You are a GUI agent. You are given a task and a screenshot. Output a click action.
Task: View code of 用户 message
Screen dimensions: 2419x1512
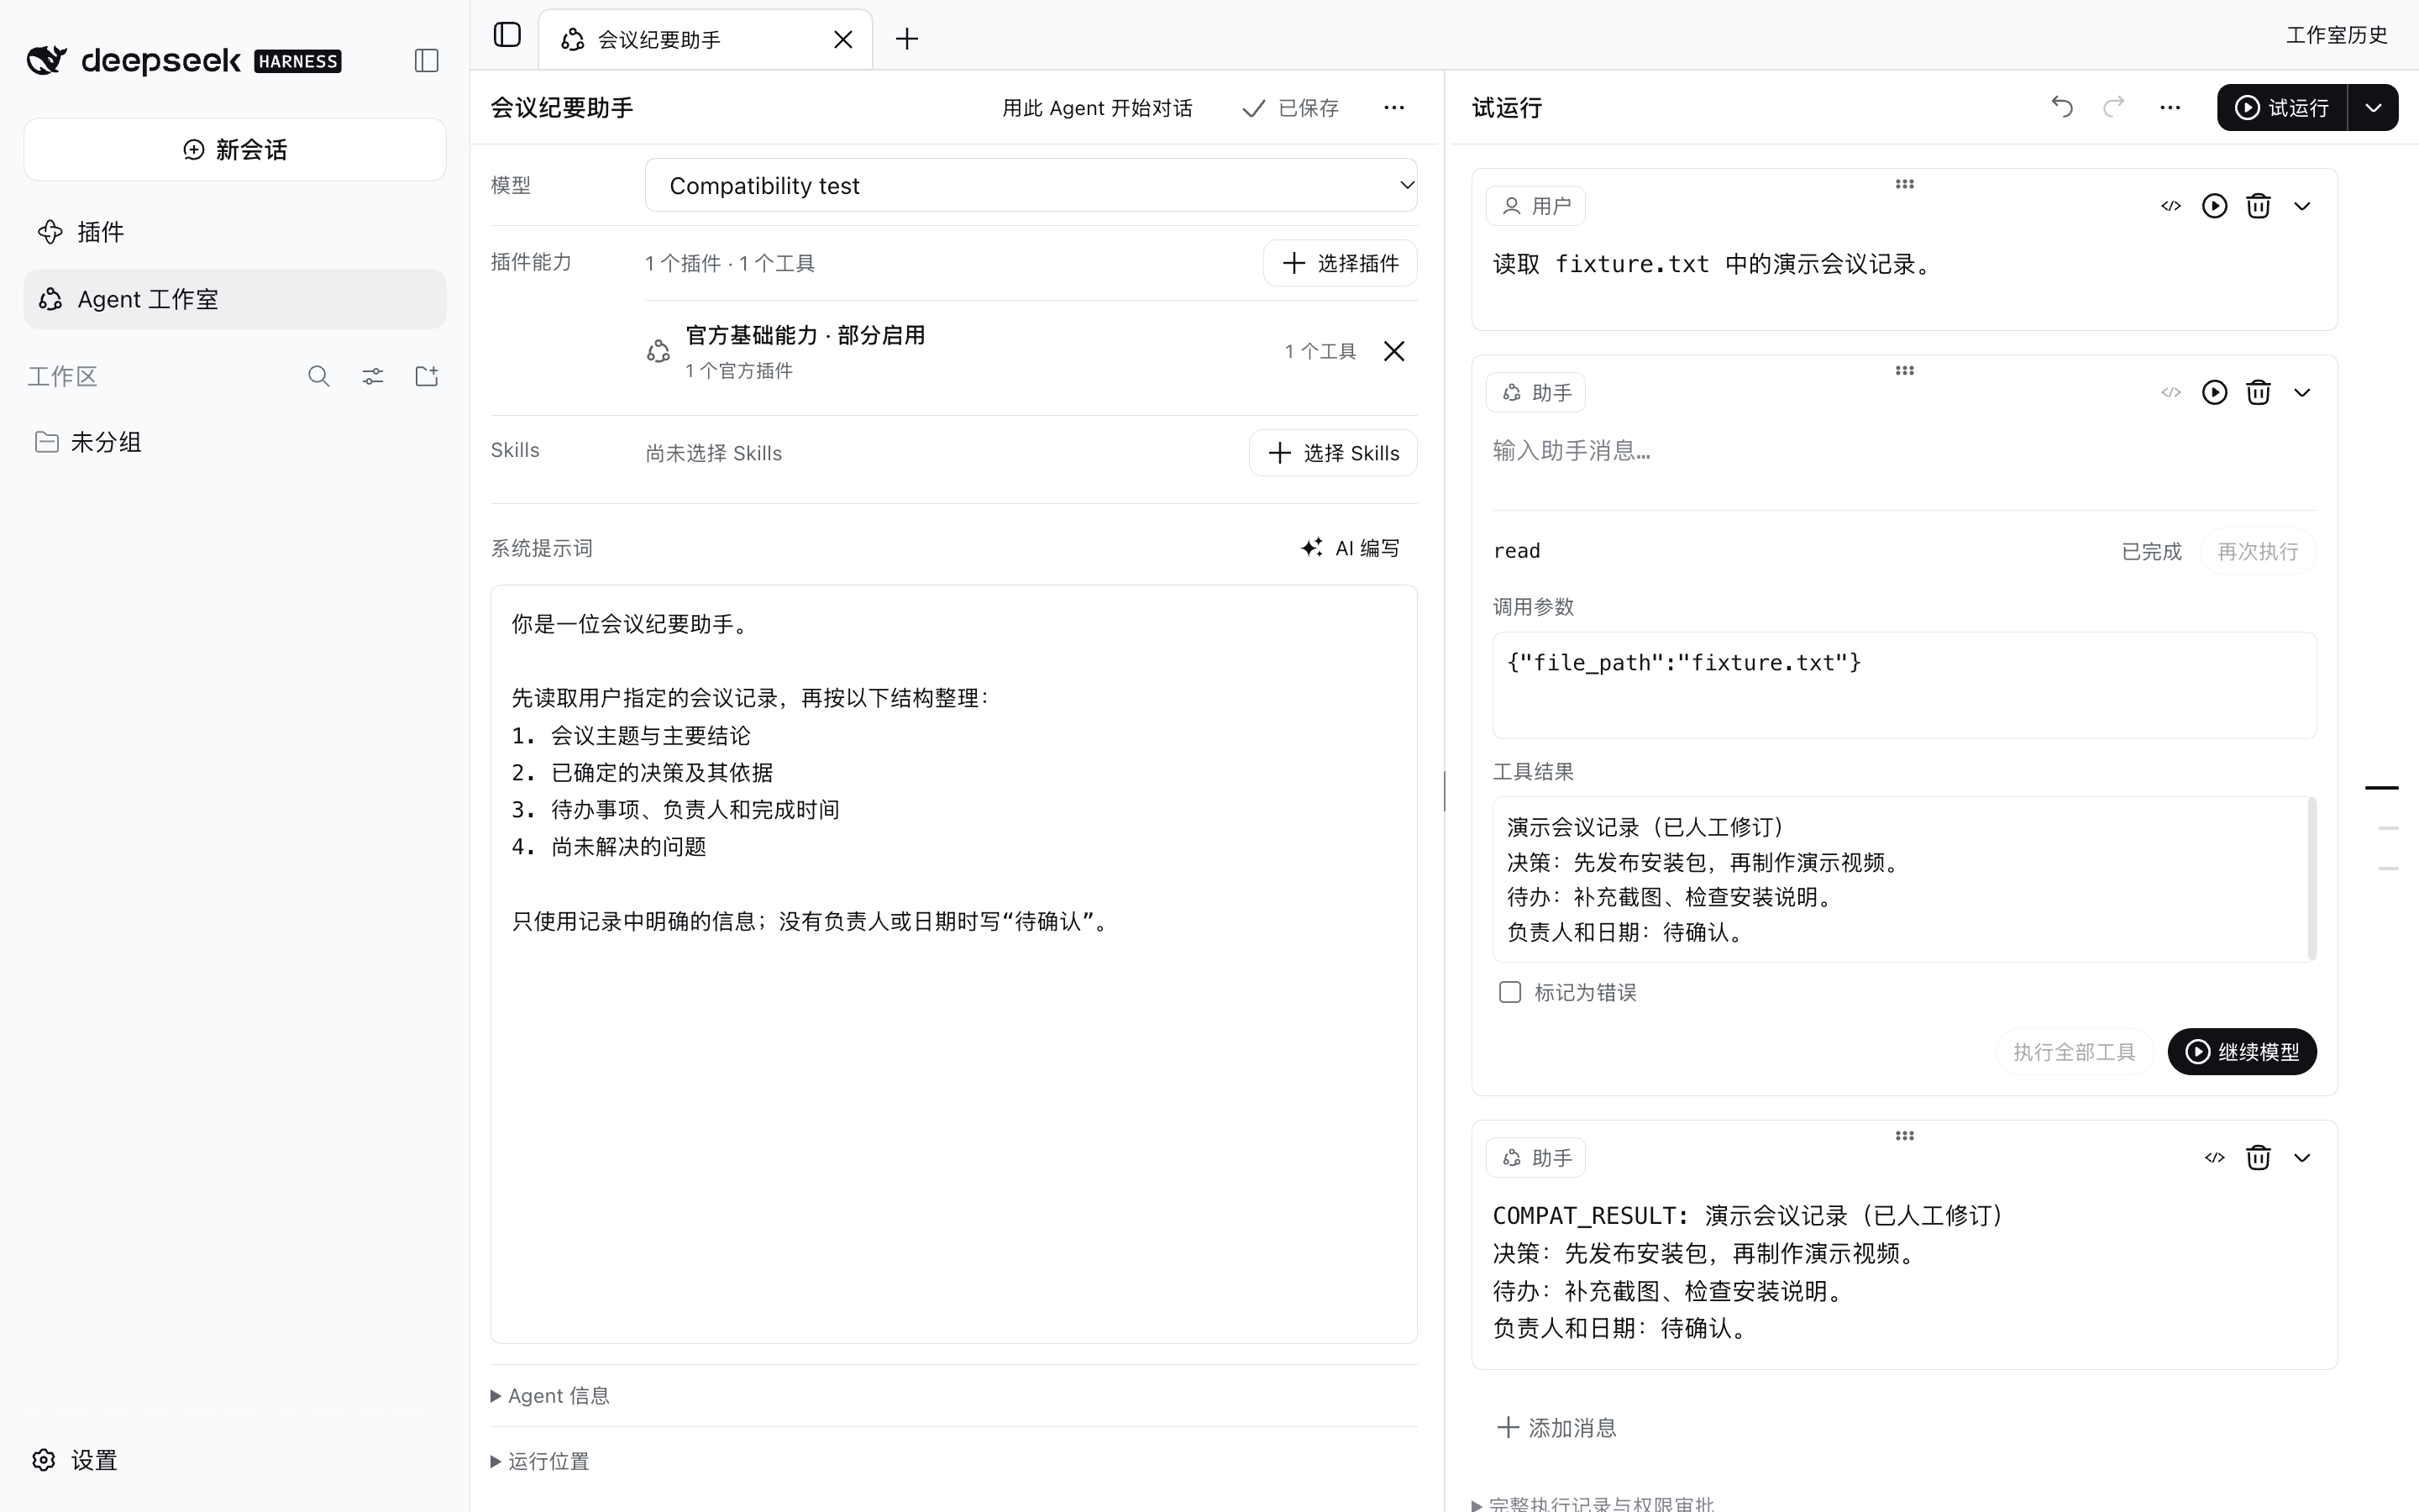(2170, 206)
